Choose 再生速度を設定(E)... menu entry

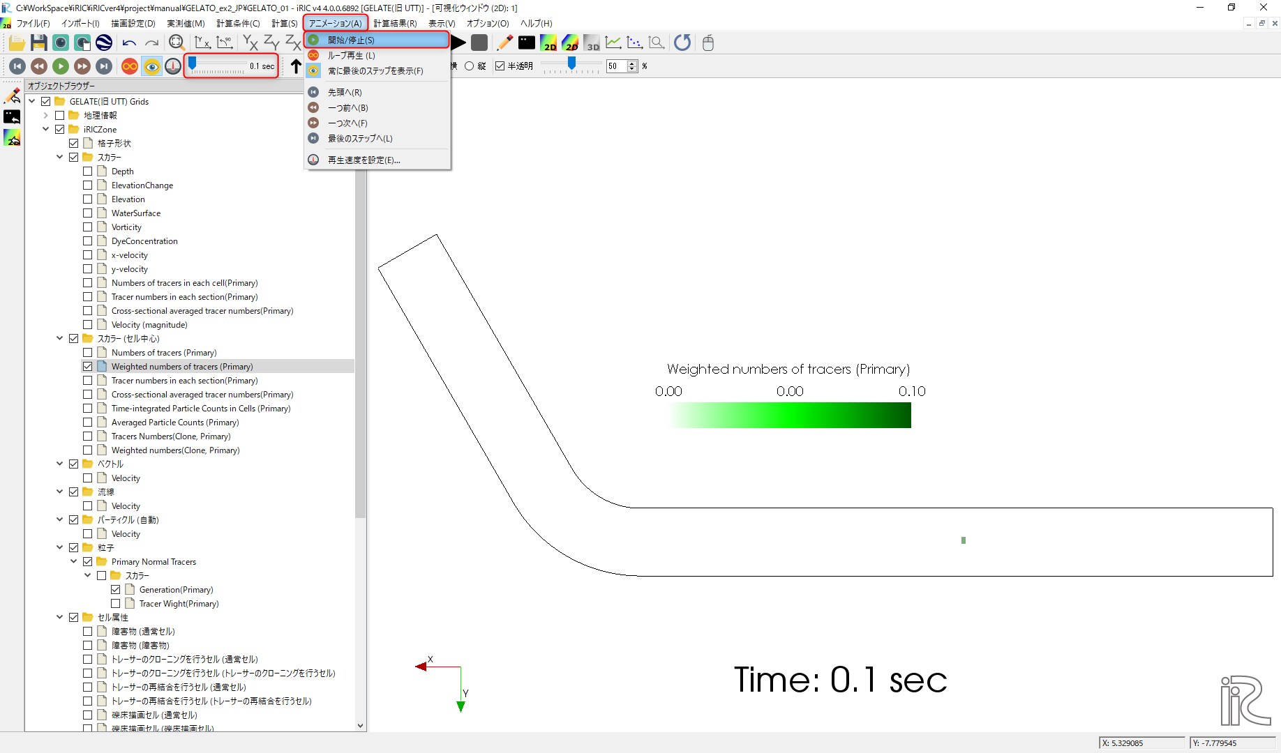377,160
